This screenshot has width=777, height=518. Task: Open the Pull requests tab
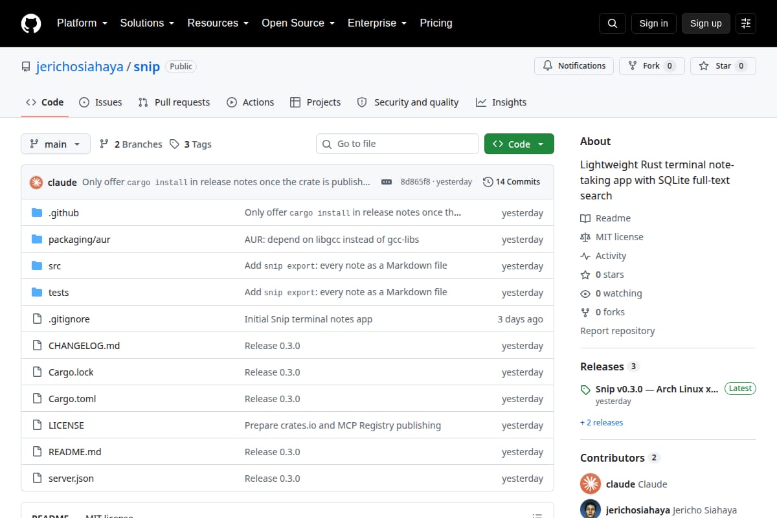[x=174, y=102]
